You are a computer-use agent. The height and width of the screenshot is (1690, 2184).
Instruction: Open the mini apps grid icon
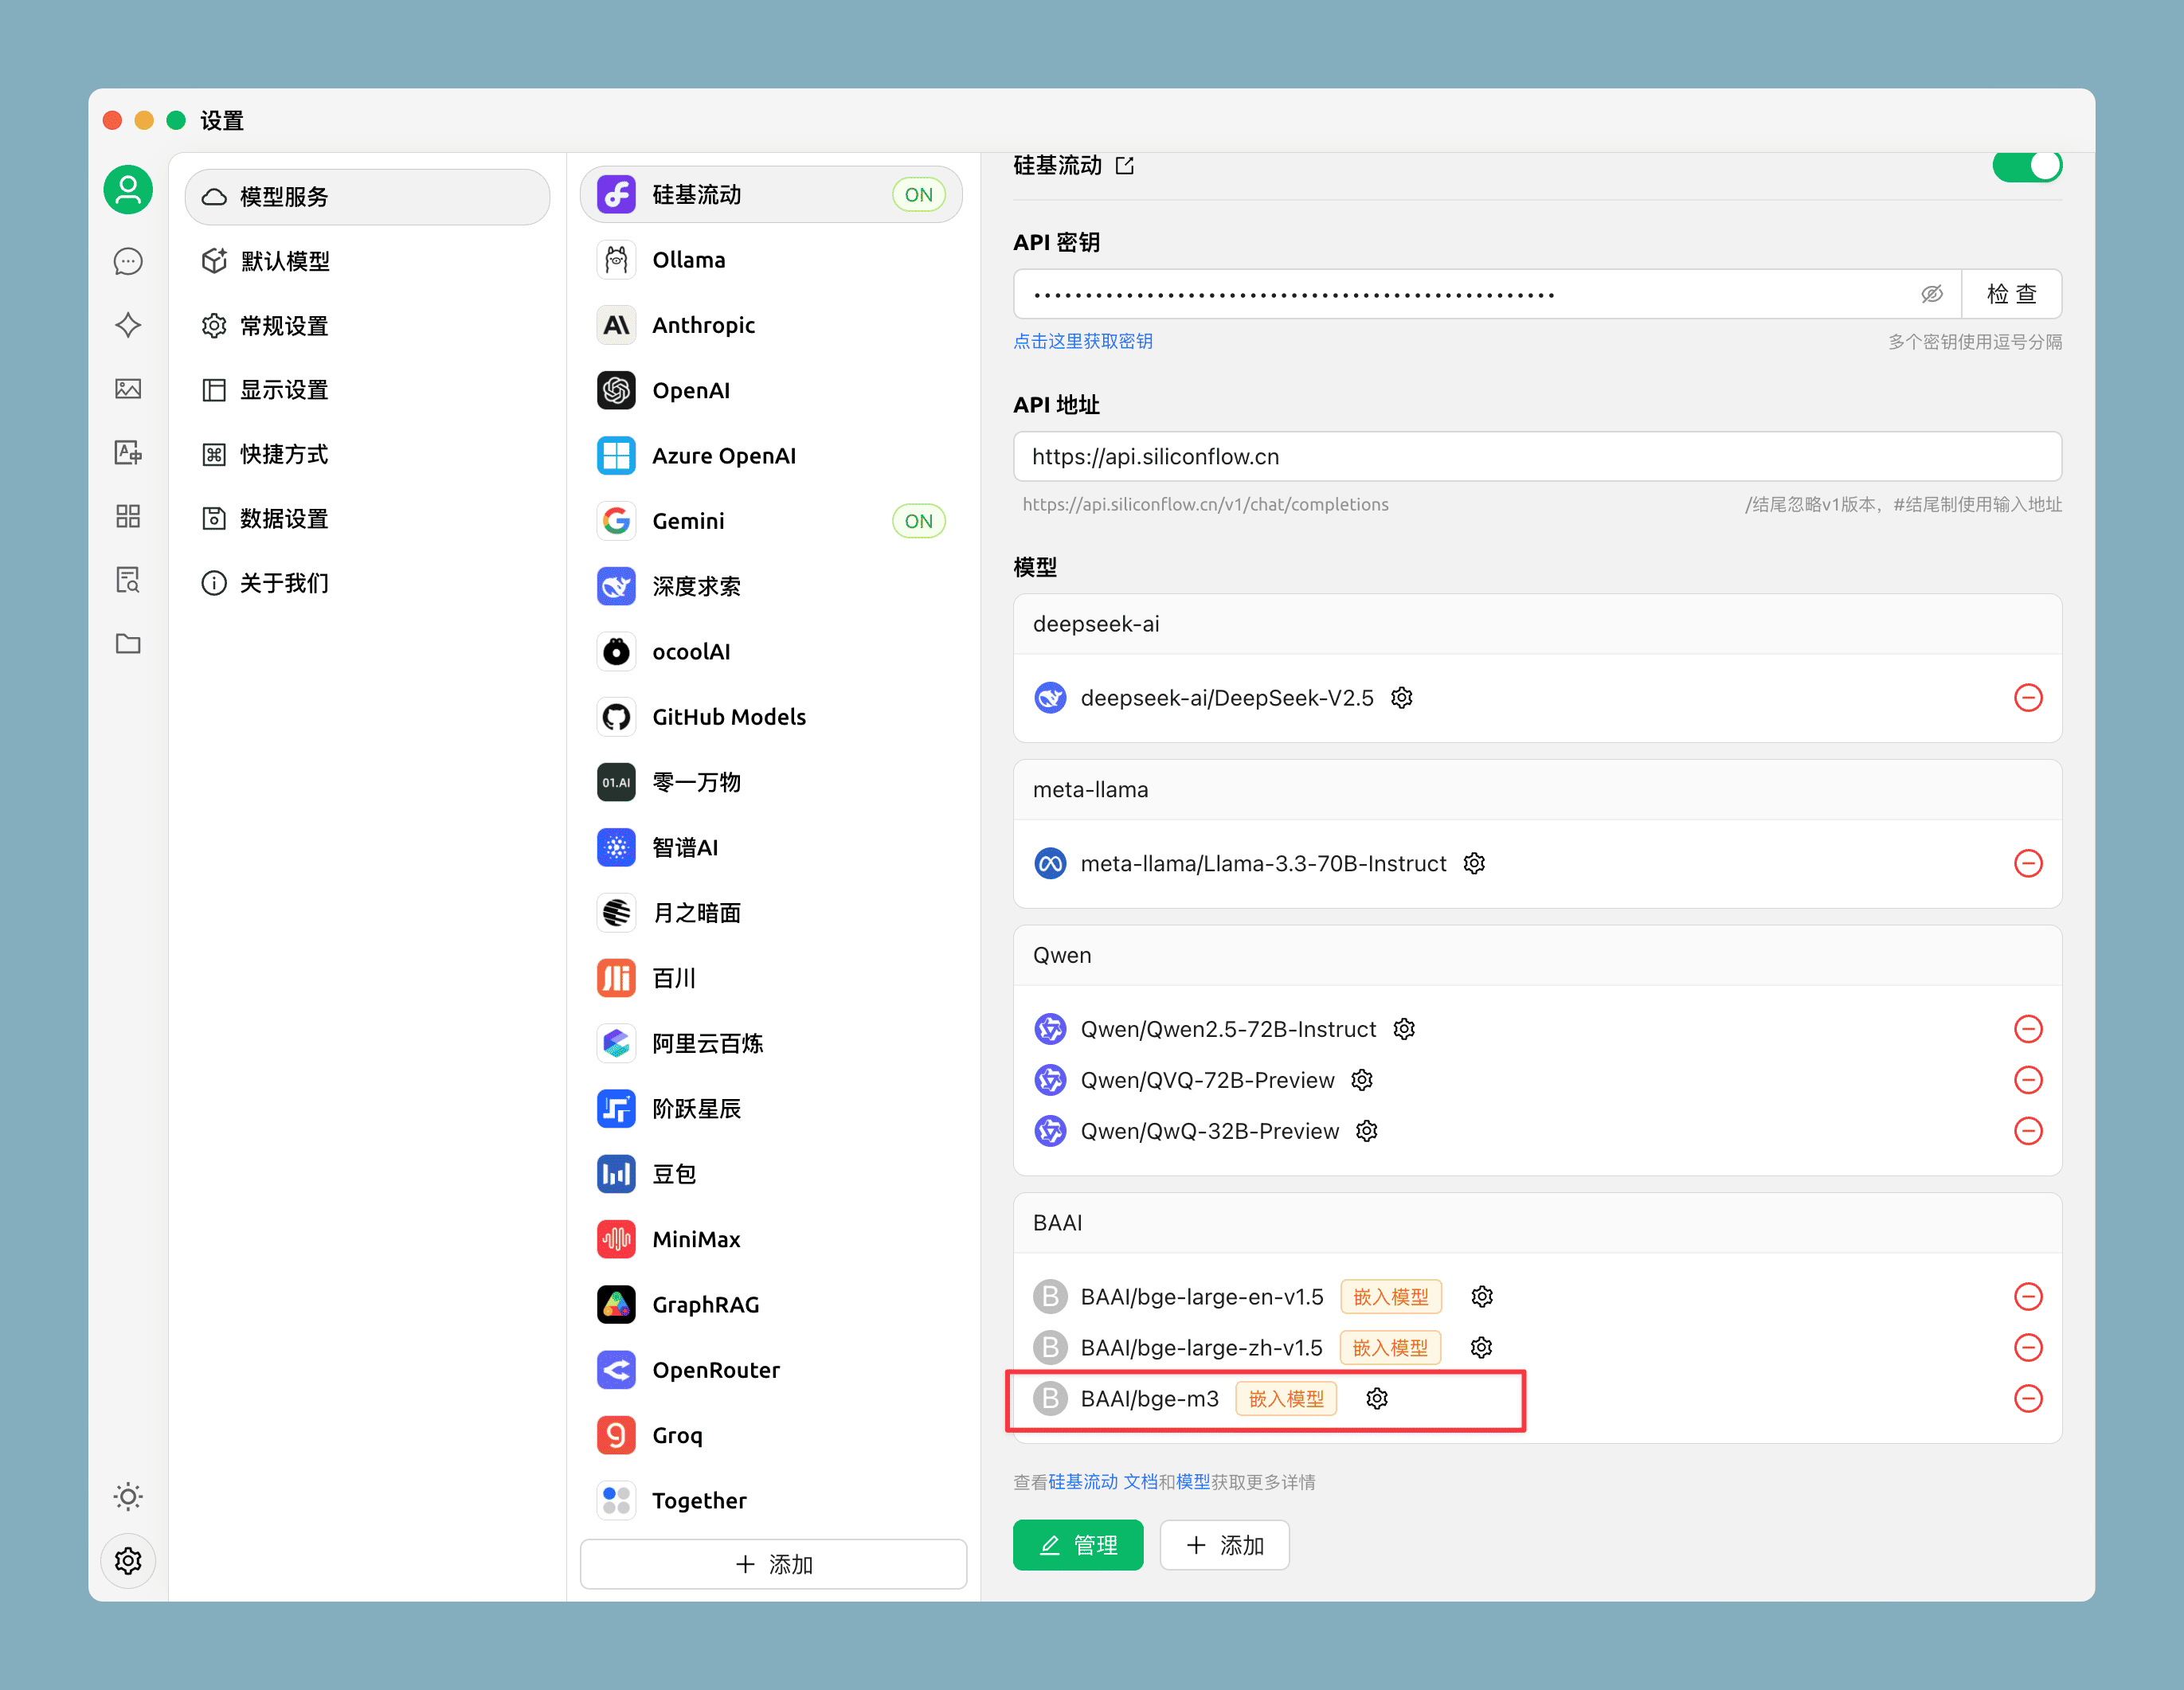[x=128, y=516]
